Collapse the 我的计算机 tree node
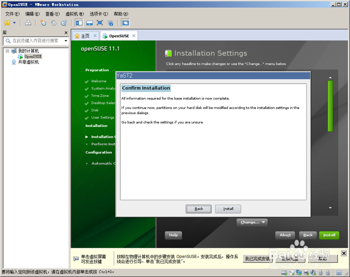 point(7,51)
